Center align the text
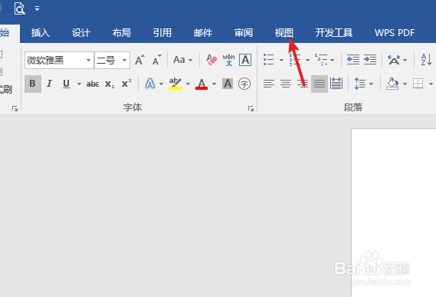 [286, 84]
